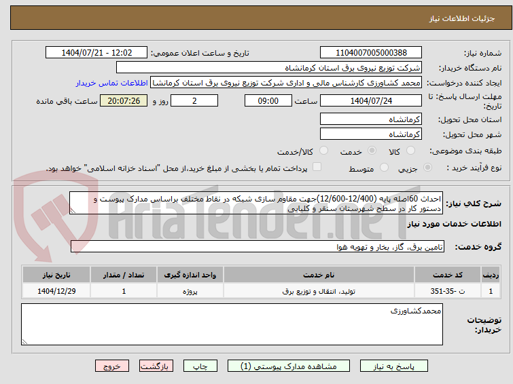513x384 pixels.
Task: Click the request creator field محمد کشاورزی
Action: click(286, 83)
